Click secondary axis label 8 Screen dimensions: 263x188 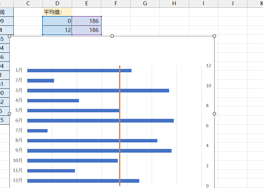point(207,106)
